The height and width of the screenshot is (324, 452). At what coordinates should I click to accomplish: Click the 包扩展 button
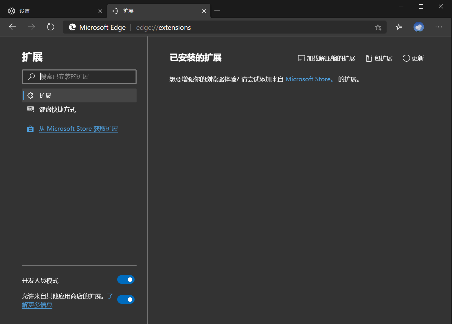tap(379, 58)
